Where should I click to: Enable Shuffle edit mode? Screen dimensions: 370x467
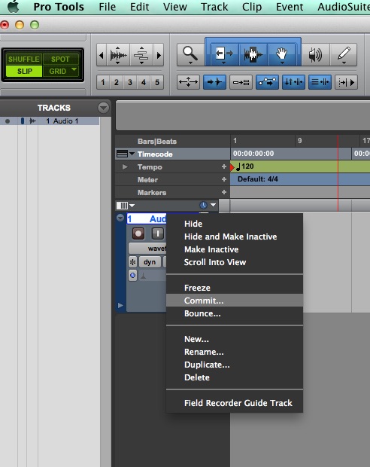24,59
